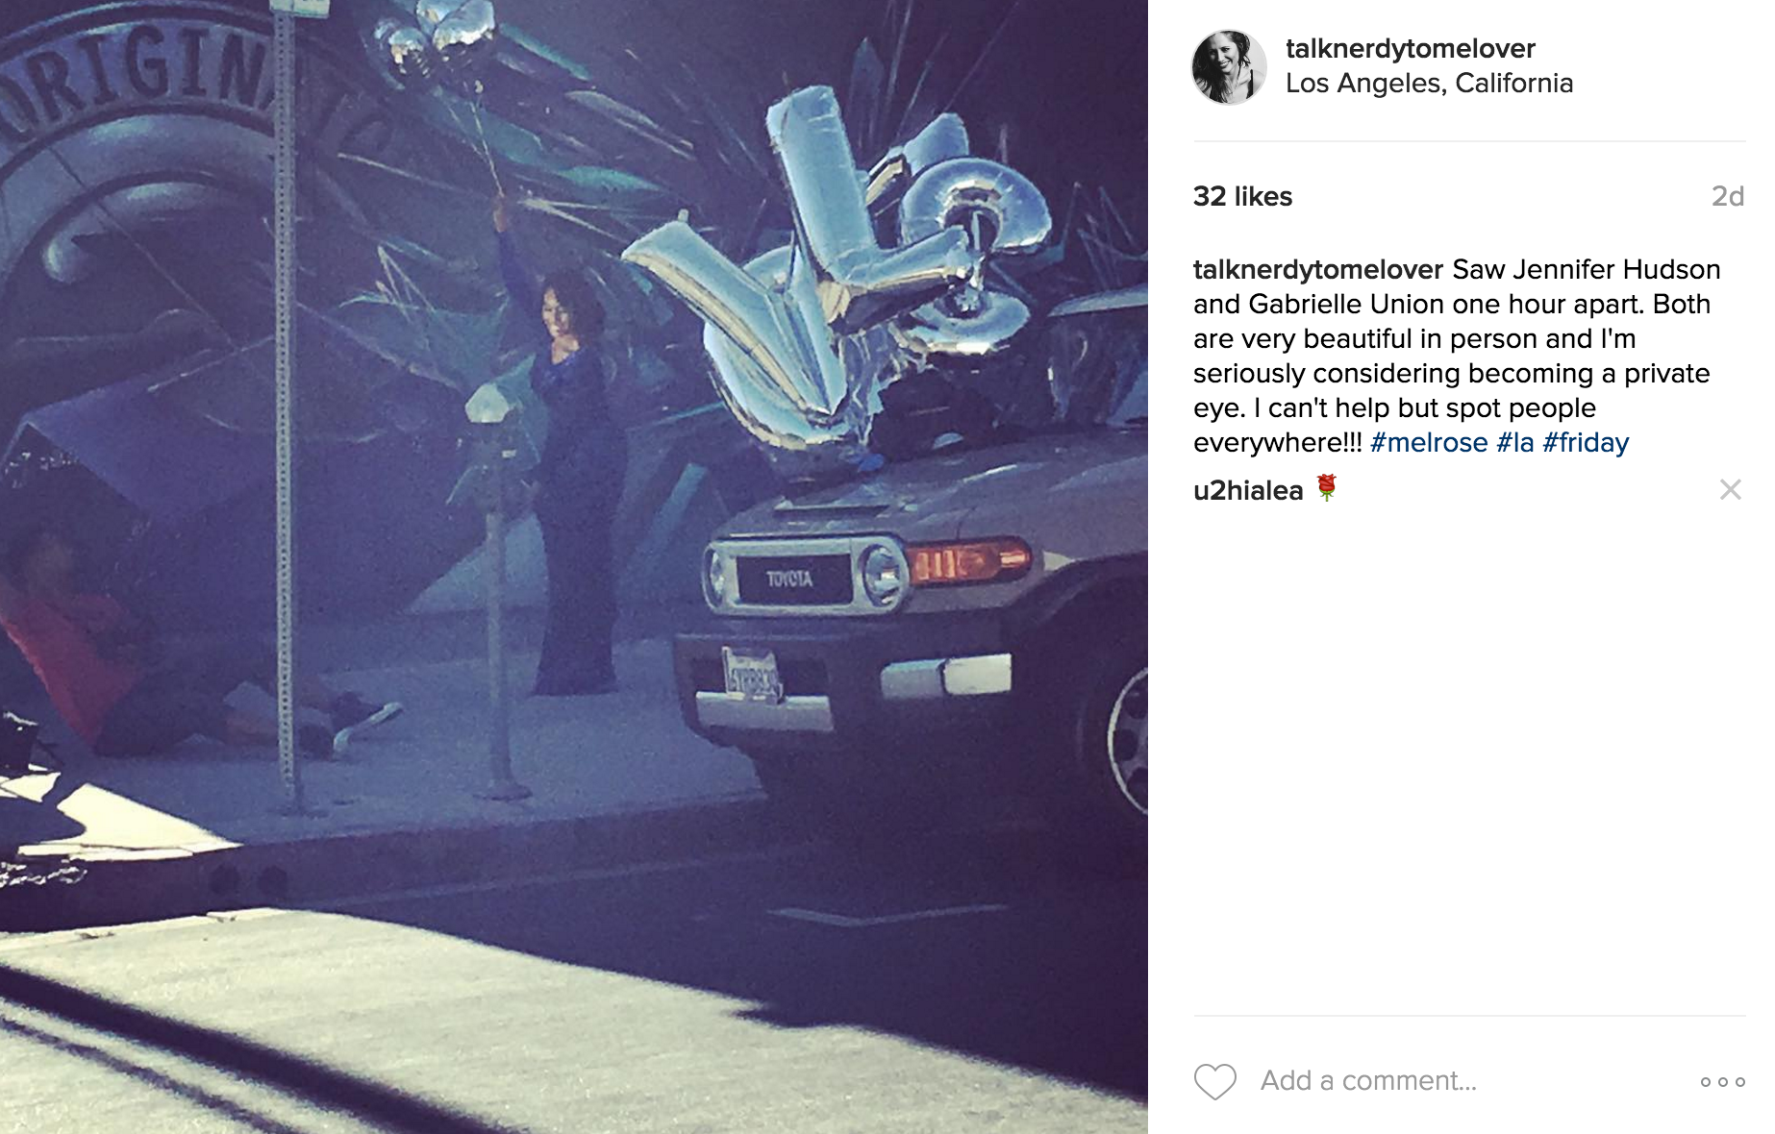Open the three-dot more options menu
Viewport: 1775px width, 1134px height.
(1722, 1082)
